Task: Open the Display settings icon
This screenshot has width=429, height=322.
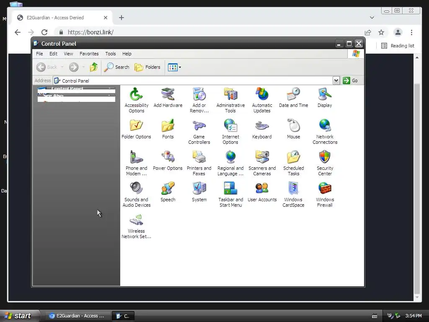Action: 325,97
